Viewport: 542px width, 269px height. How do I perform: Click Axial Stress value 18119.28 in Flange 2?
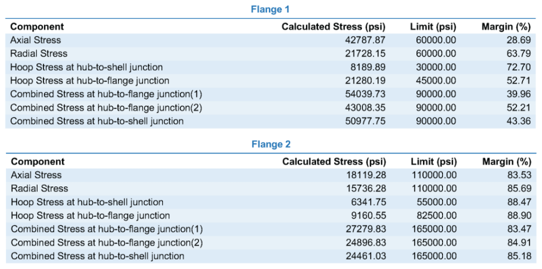coord(366,175)
